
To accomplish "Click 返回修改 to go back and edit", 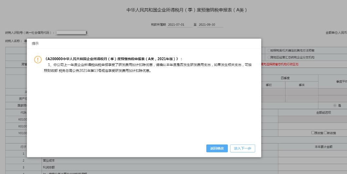I will tap(217, 148).
